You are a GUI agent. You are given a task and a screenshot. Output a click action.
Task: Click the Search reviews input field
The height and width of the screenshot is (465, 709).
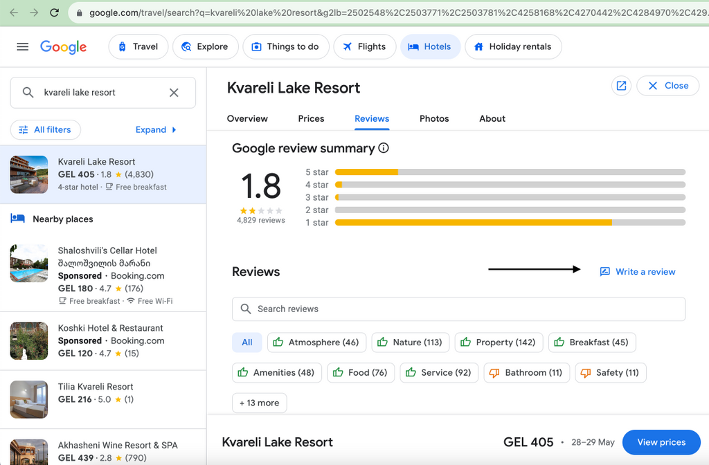[458, 309]
